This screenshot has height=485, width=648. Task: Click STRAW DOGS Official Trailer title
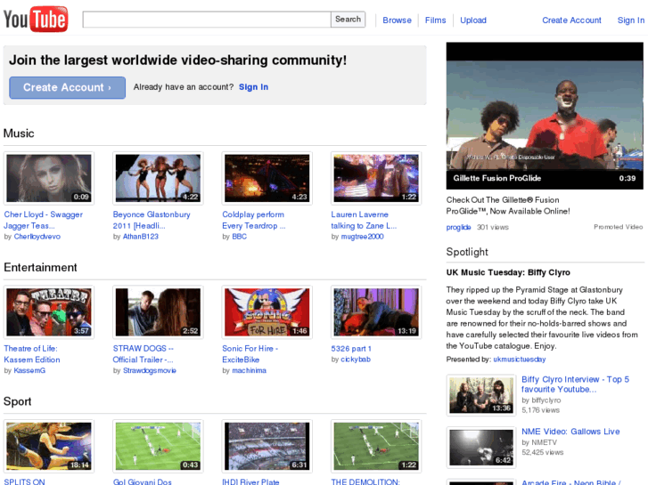point(143,354)
